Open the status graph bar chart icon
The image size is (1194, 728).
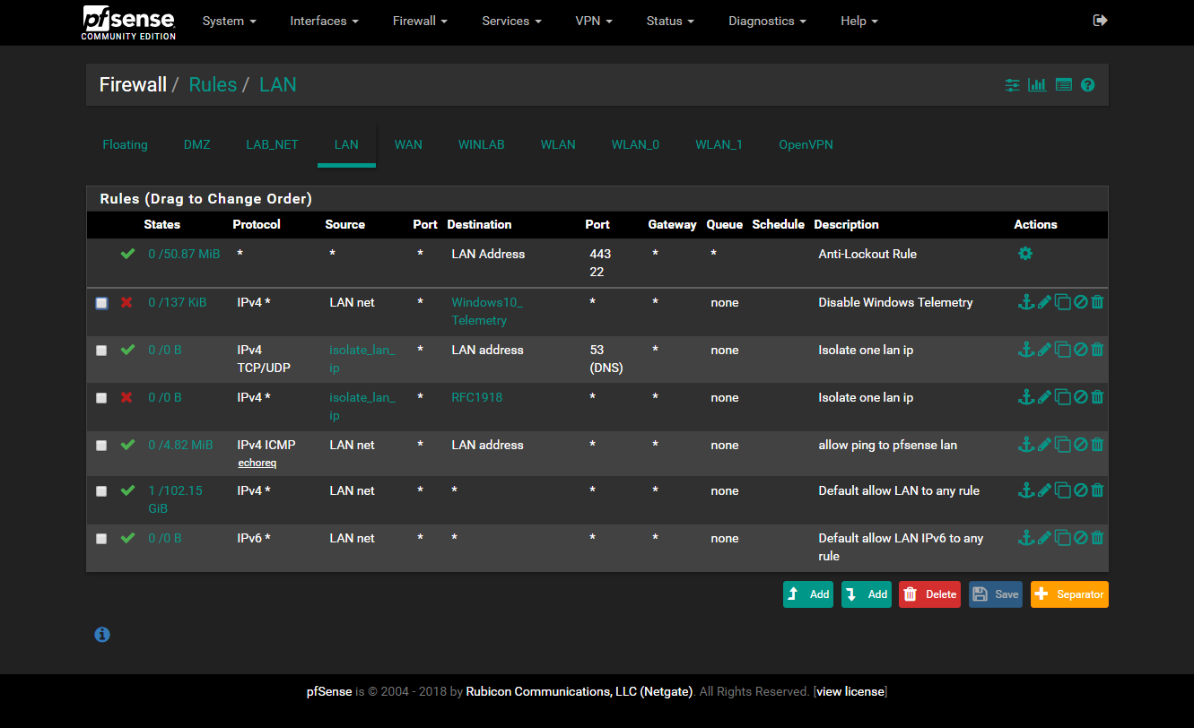[x=1037, y=85]
